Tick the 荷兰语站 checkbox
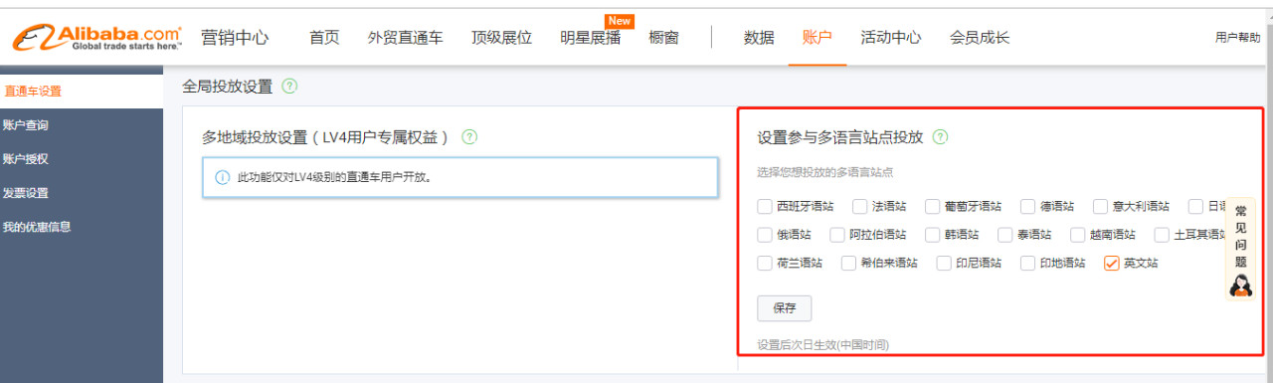1273x383 pixels. [x=764, y=264]
